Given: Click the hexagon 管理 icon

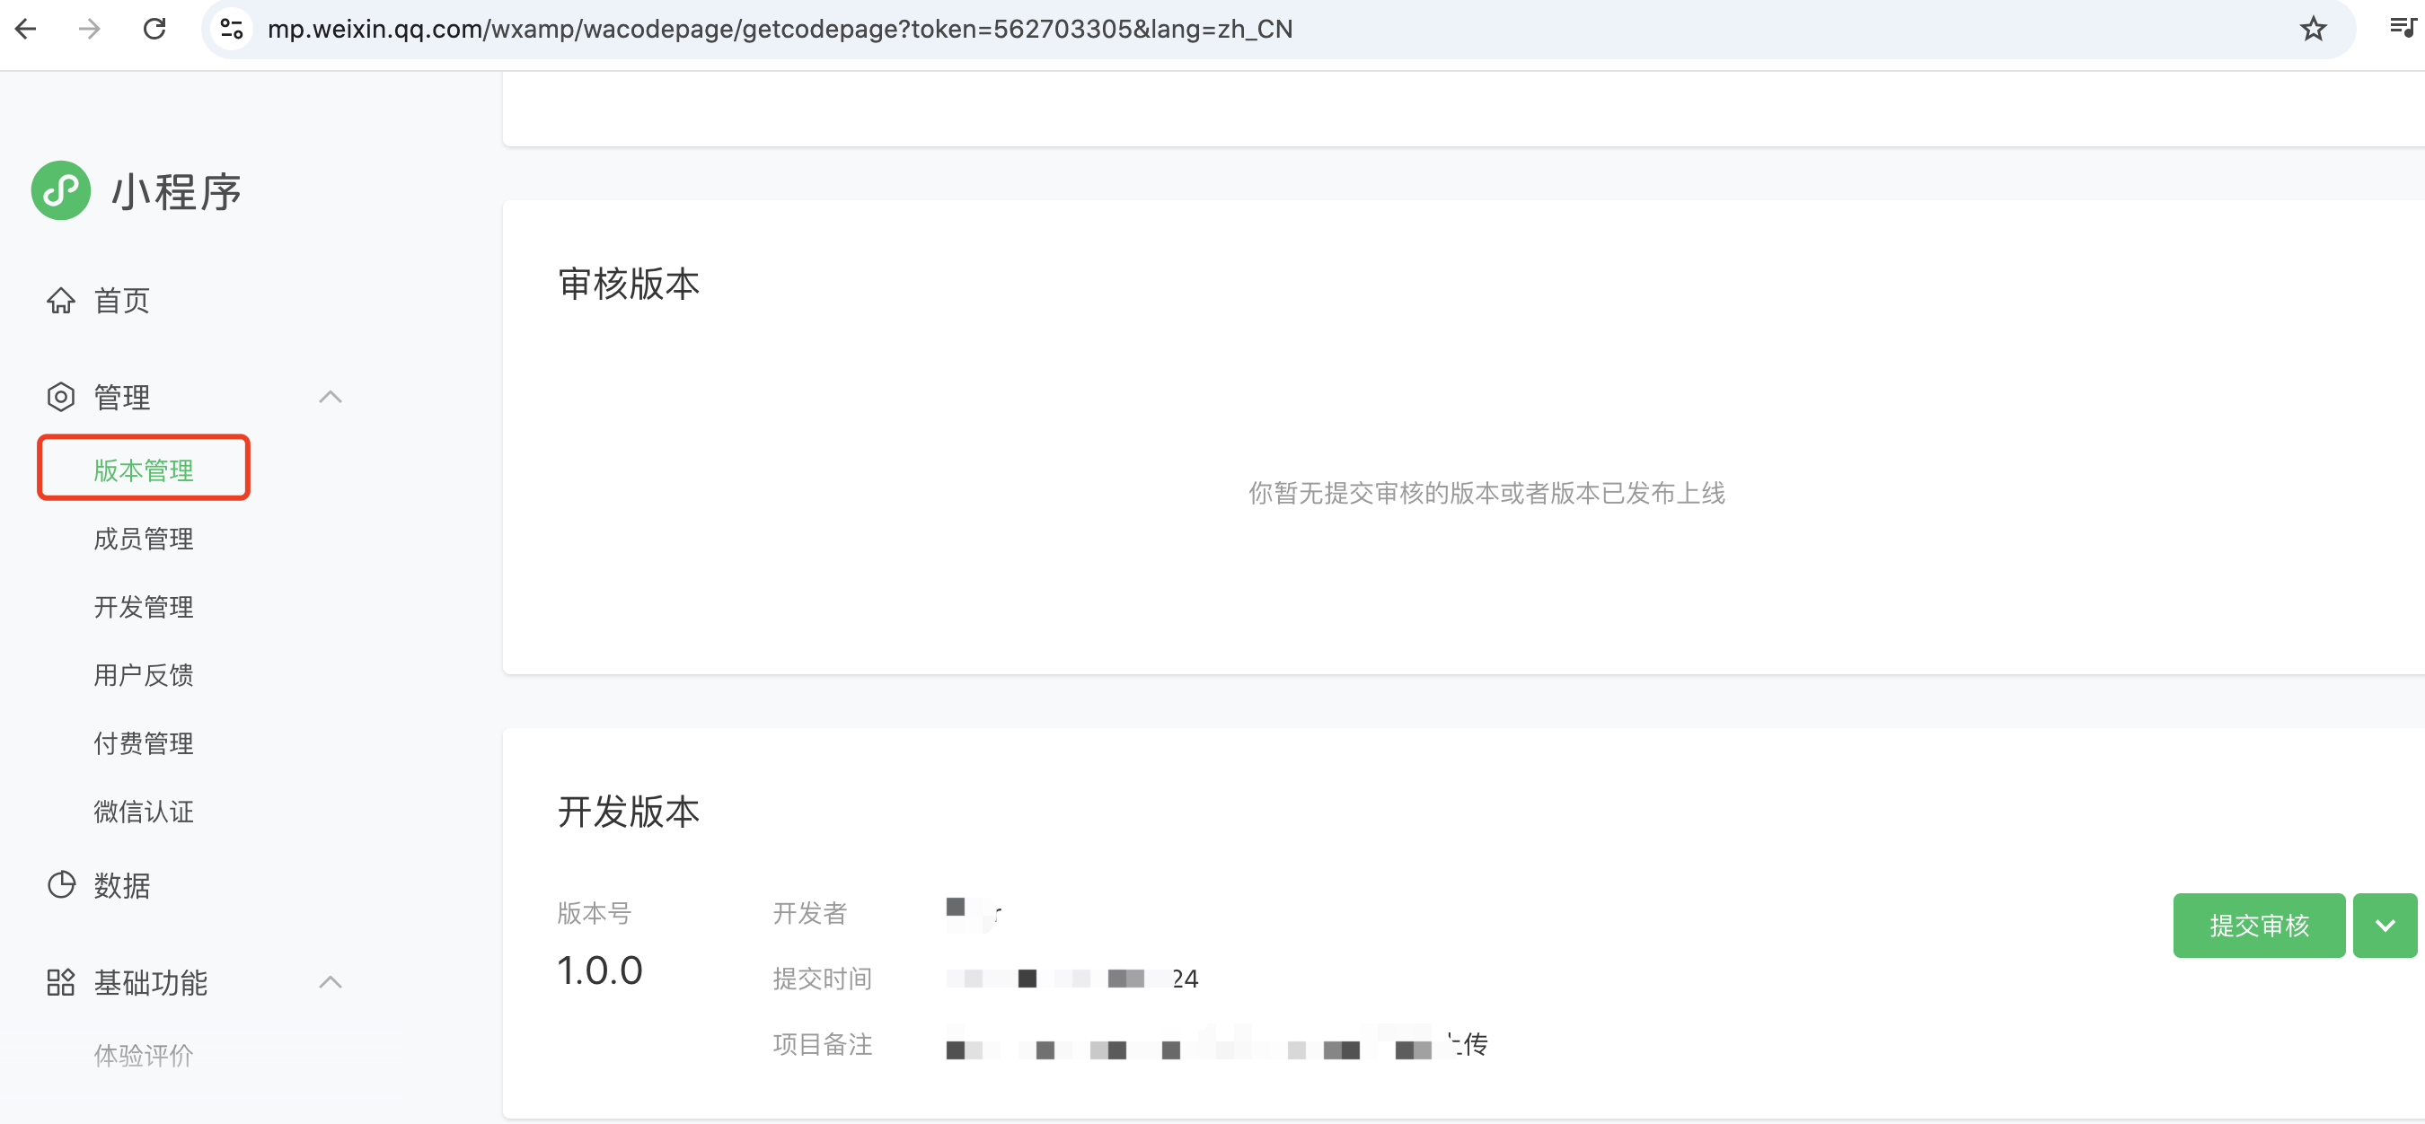Looking at the screenshot, I should coord(61,397).
